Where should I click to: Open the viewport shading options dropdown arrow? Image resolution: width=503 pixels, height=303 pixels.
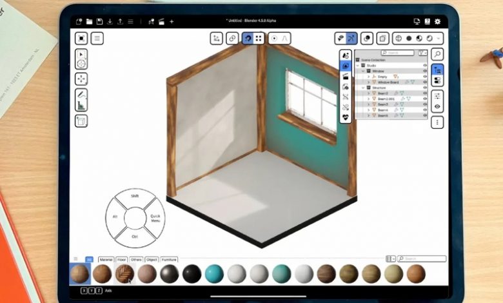point(439,39)
